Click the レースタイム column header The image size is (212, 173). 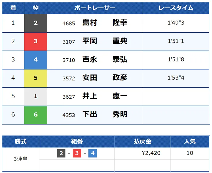(x=176, y=8)
